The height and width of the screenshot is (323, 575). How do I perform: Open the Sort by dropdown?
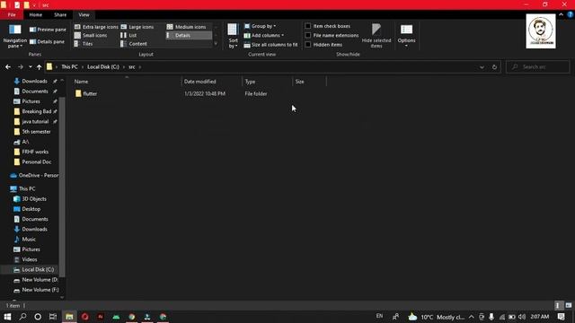click(233, 36)
